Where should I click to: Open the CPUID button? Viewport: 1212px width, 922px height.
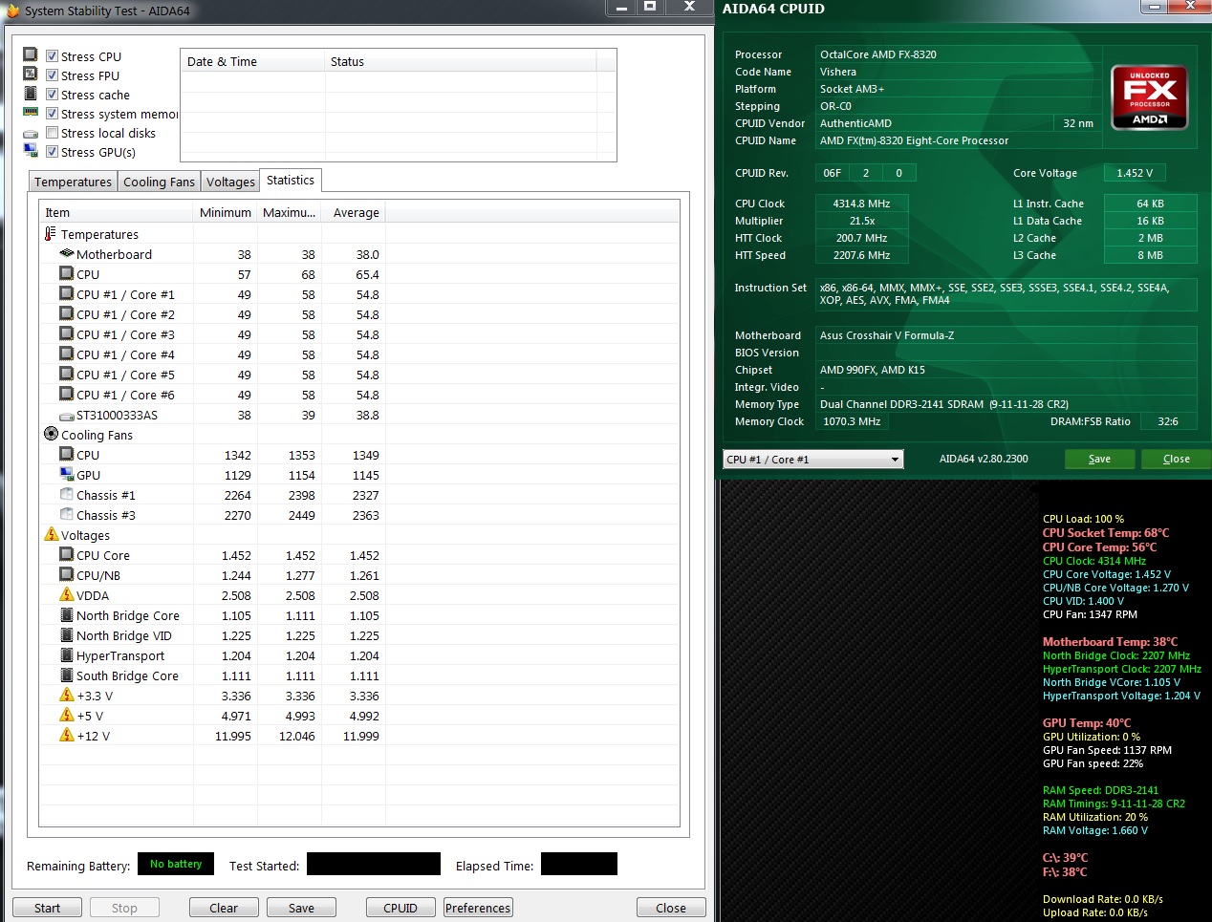click(400, 908)
